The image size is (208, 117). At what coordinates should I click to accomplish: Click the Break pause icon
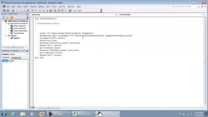click(44, 10)
